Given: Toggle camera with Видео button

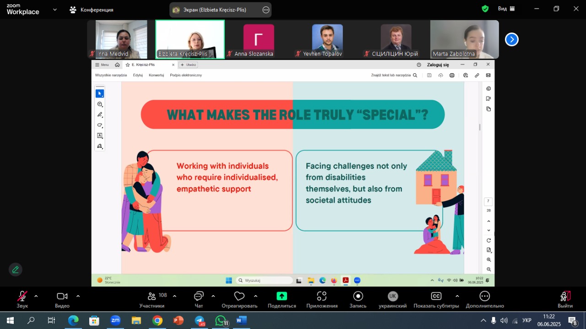Looking at the screenshot, I should coord(62,297).
